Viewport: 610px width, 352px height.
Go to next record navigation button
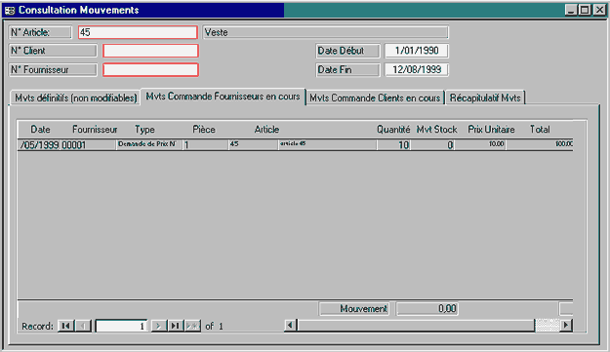click(x=158, y=326)
